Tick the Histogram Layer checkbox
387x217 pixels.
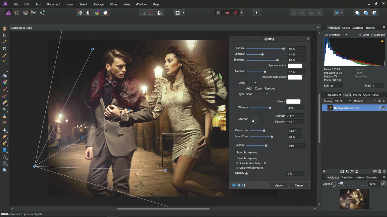pos(360,35)
